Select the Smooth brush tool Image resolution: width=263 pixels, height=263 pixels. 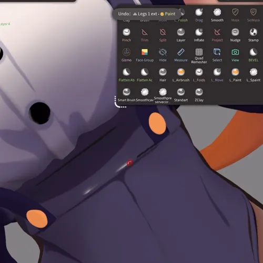pyautogui.click(x=217, y=15)
